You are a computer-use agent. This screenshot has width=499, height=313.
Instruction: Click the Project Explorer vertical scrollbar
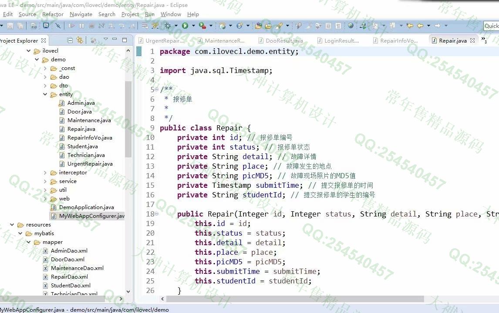click(128, 119)
